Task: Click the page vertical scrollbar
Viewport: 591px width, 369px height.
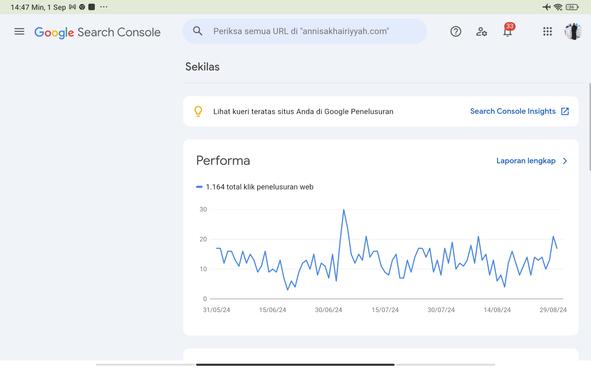Action: pos(590,127)
